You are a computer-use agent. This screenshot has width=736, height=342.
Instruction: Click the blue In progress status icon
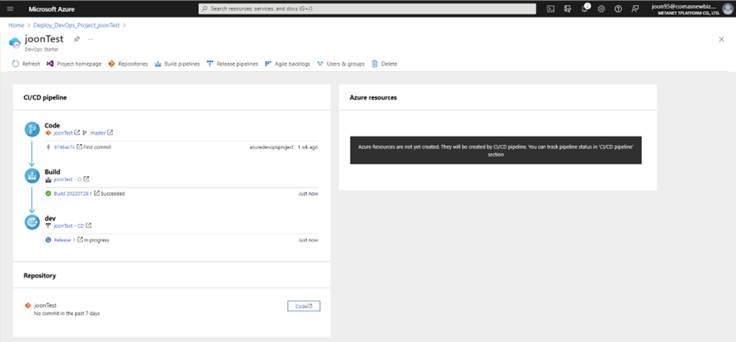tap(48, 239)
